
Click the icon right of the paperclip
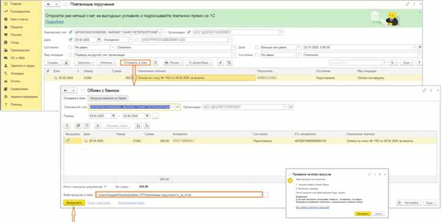click(x=229, y=62)
